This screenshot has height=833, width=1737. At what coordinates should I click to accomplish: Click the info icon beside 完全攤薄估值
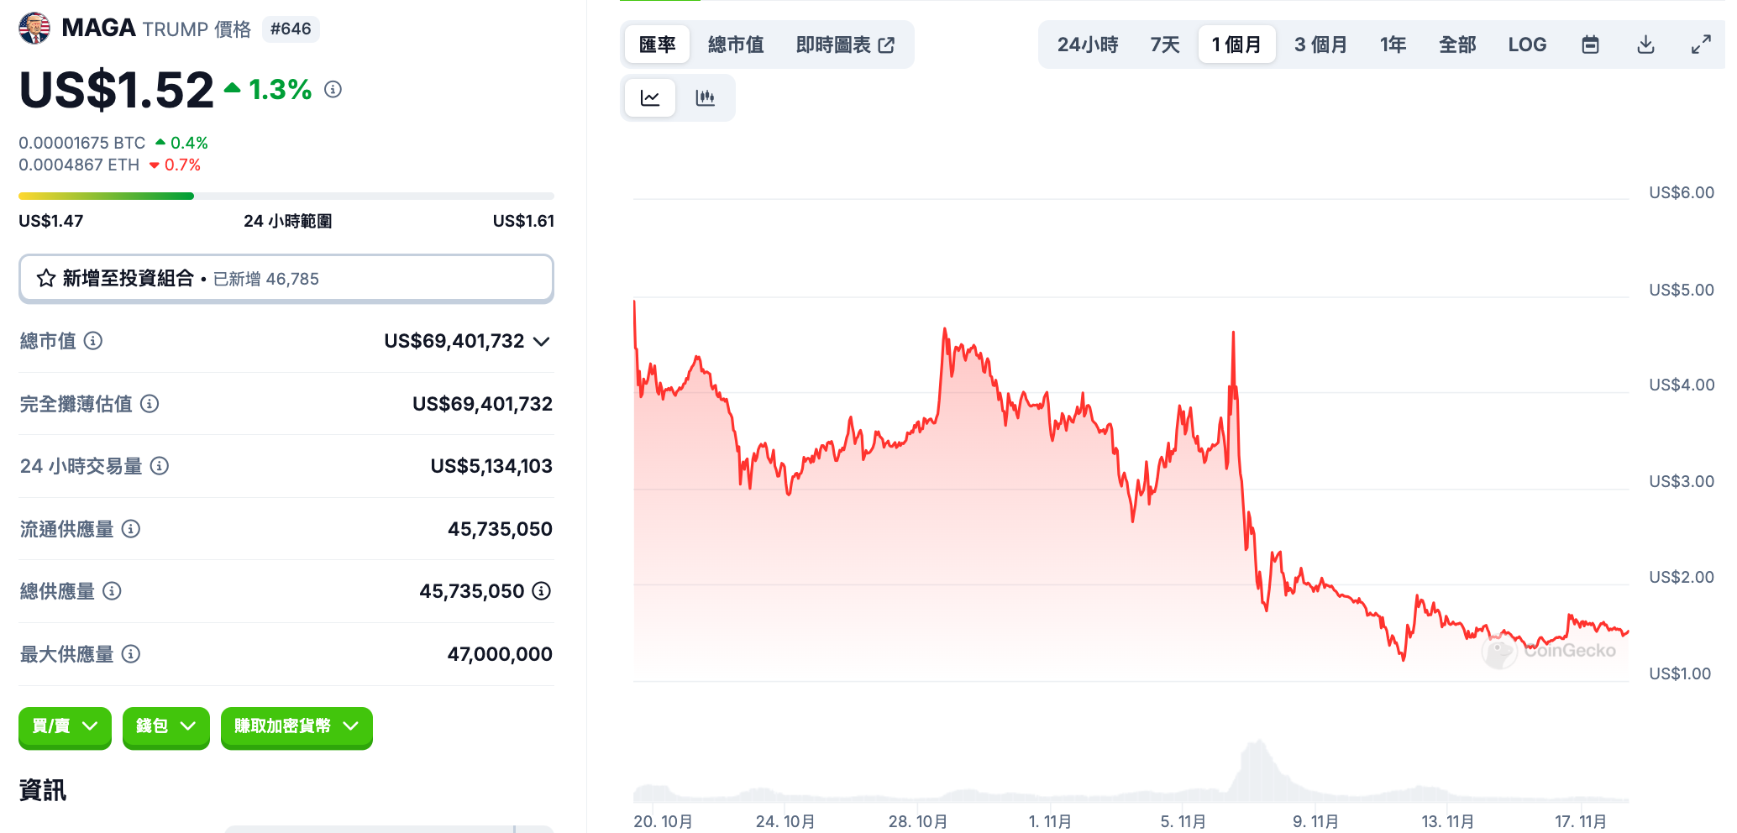pyautogui.click(x=150, y=404)
